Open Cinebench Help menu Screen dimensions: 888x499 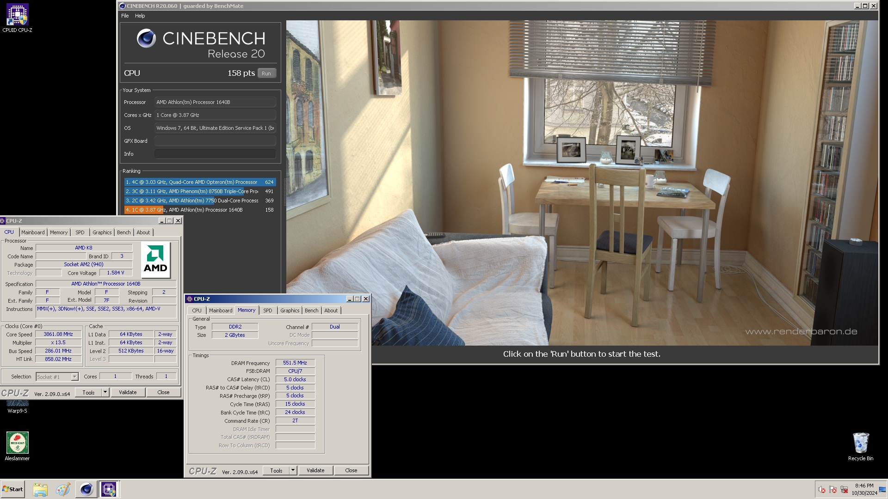tap(140, 16)
